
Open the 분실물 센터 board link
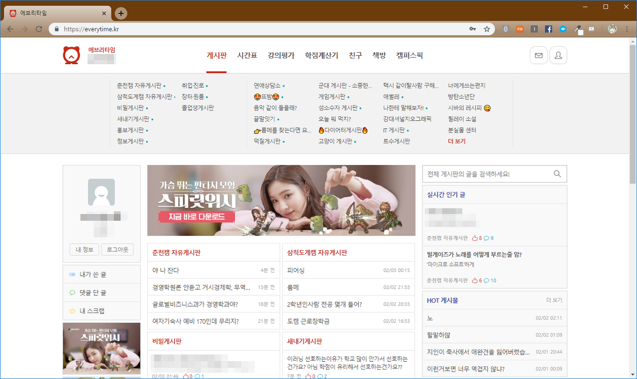pos(462,130)
